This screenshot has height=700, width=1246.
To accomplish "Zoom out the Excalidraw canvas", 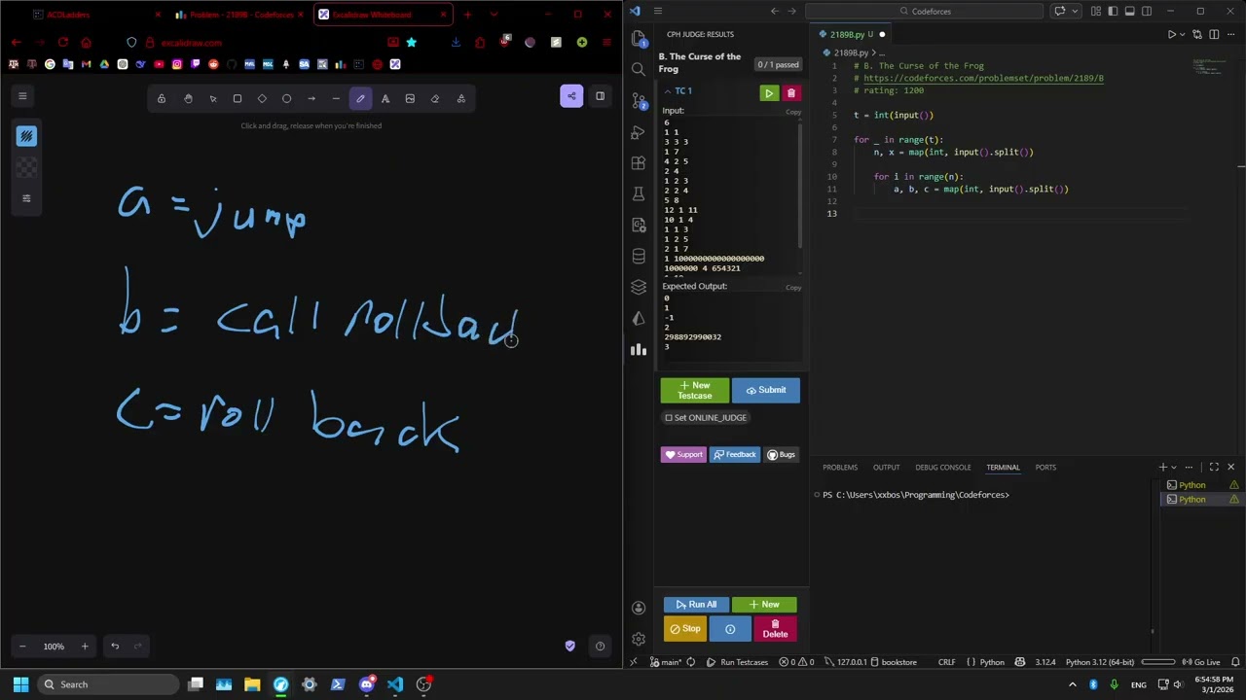I will click(22, 647).
